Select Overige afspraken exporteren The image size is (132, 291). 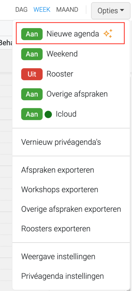[71, 209]
